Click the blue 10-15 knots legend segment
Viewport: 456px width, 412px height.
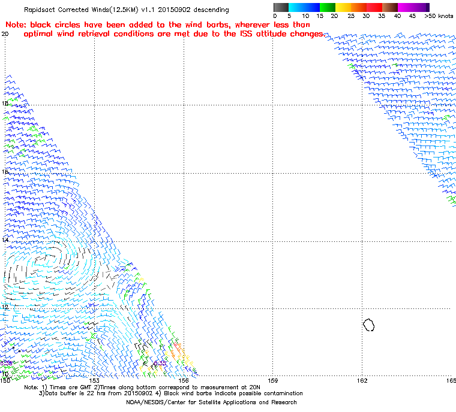[x=312, y=7]
